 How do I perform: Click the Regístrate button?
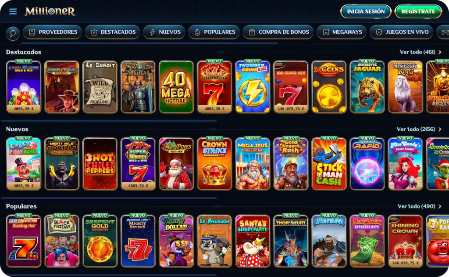418,11
